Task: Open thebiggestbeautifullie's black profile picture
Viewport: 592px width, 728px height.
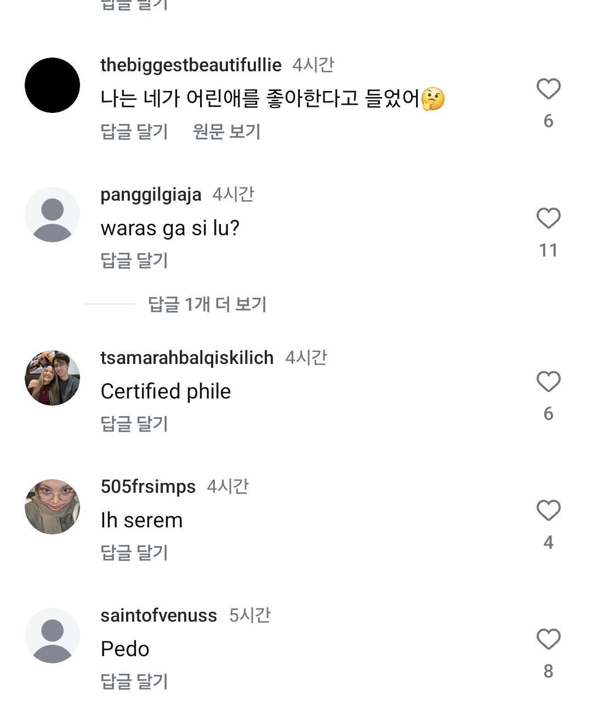Action: pyautogui.click(x=53, y=86)
